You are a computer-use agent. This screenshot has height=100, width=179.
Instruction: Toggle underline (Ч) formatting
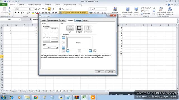[22, 13]
